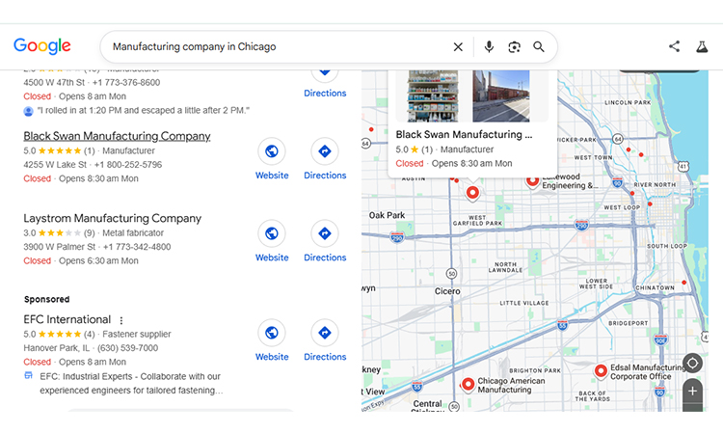
Task: Click the Google logo
Action: click(42, 46)
